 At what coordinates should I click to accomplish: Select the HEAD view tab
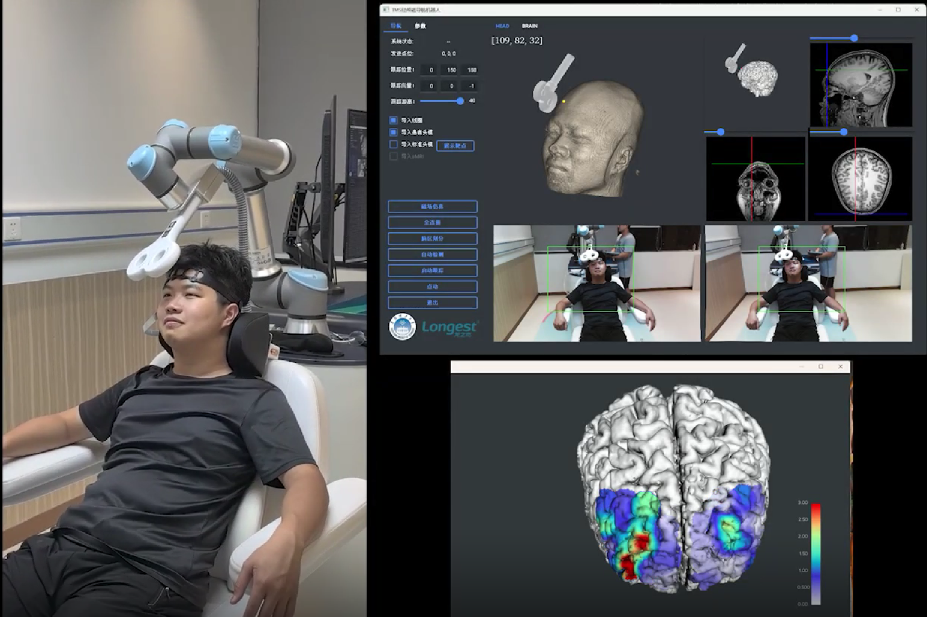pos(502,26)
